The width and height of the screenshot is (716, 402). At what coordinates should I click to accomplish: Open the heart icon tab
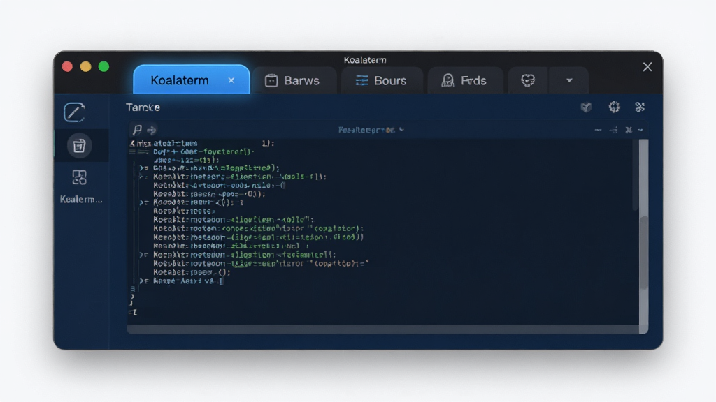(x=528, y=81)
